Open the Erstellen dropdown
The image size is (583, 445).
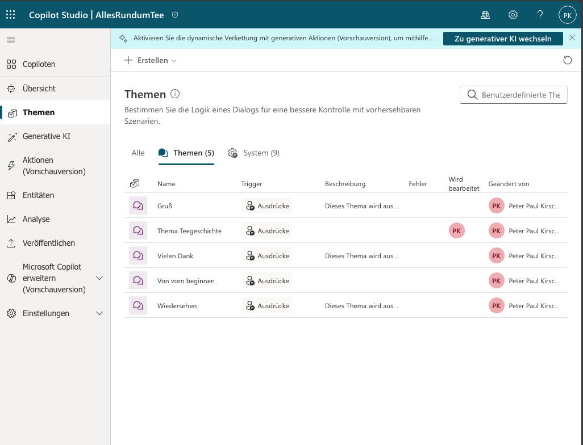150,60
